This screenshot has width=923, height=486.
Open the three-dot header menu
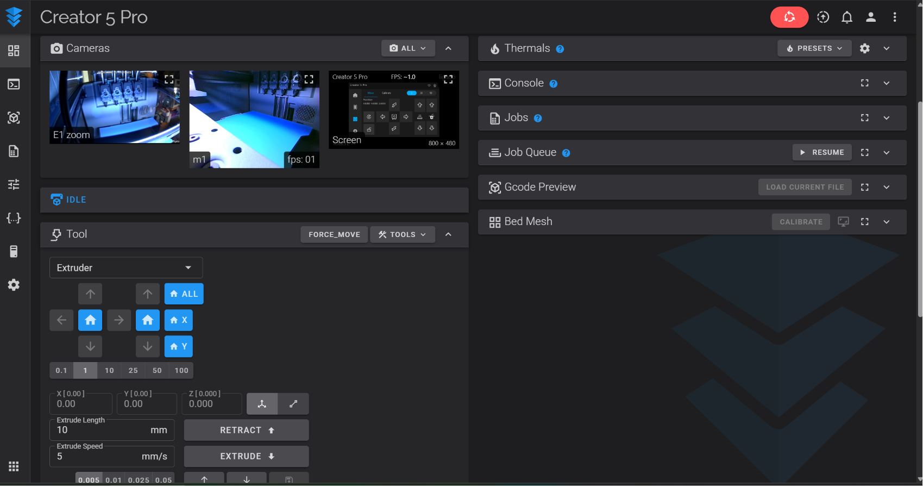[x=895, y=17]
